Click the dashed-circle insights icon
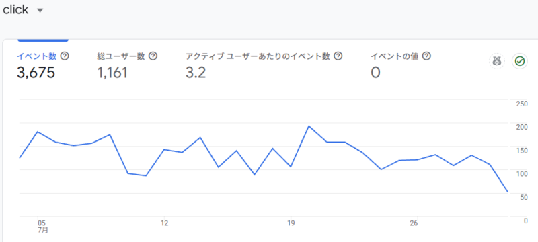538x242 pixels. click(496, 62)
